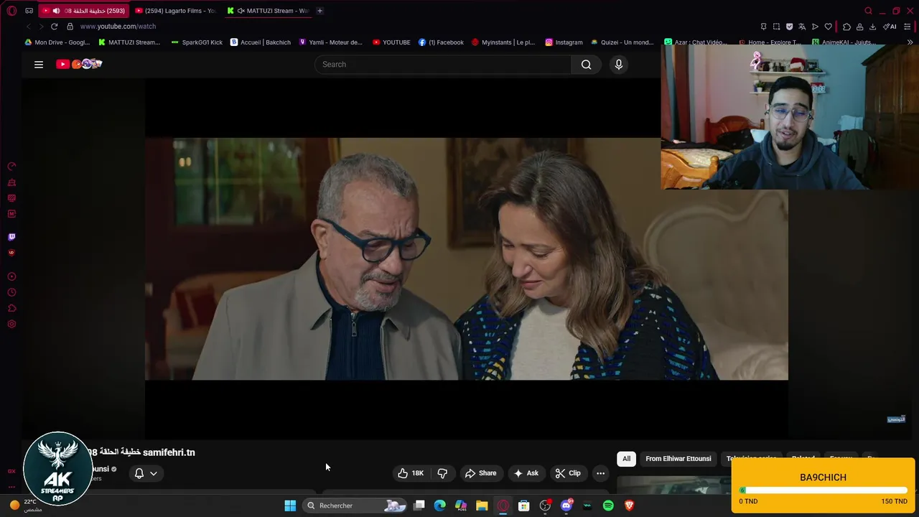The image size is (919, 517).
Task: Focus the YouTube Search field
Action: [x=443, y=65]
